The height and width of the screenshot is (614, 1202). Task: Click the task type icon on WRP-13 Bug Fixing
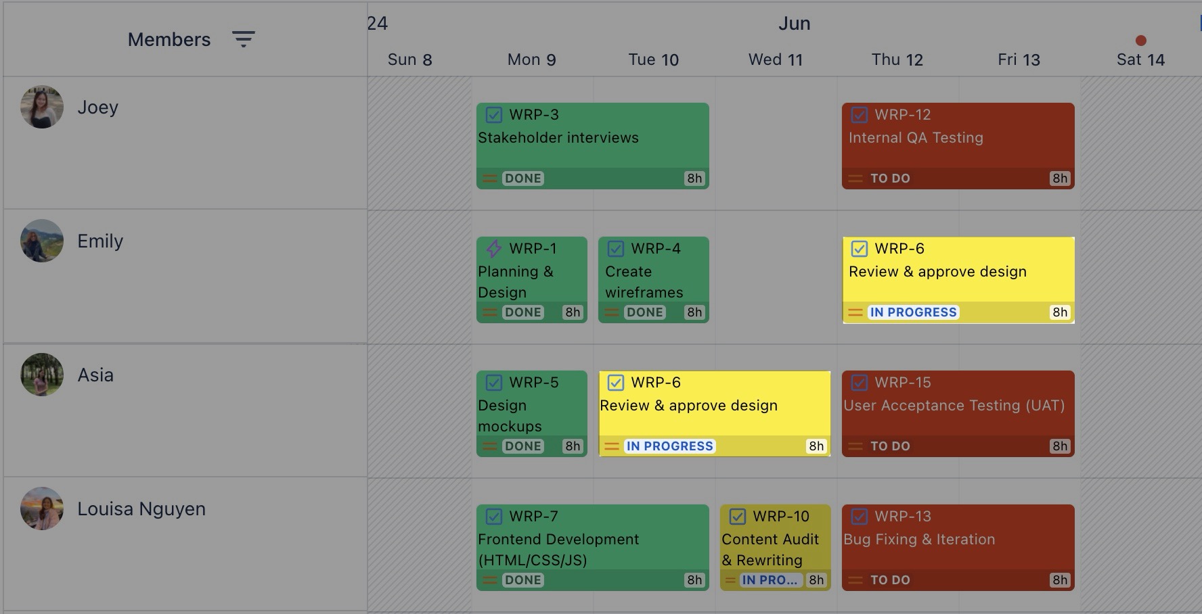(x=860, y=516)
